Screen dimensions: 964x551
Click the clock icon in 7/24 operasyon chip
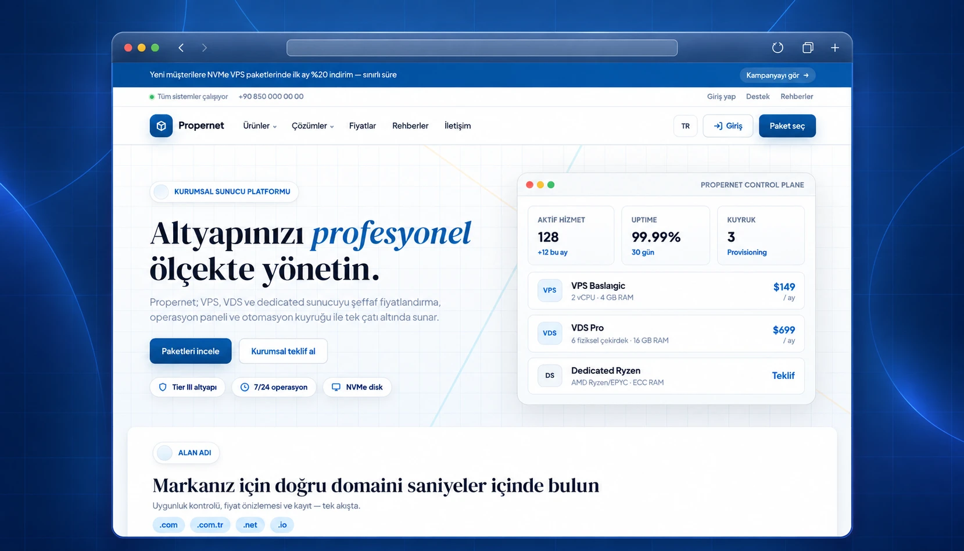tap(245, 387)
